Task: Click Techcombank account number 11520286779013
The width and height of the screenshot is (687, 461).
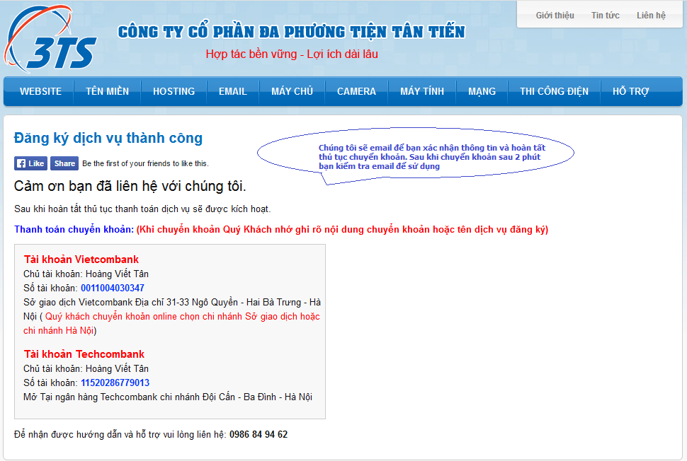Action: point(115,383)
